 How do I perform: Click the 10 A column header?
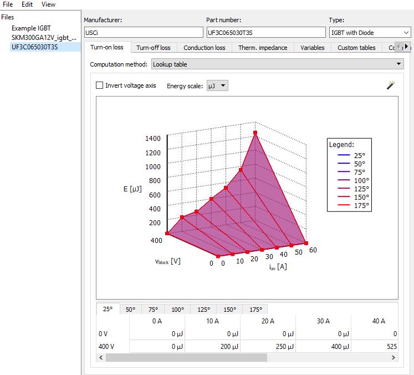[x=213, y=321]
